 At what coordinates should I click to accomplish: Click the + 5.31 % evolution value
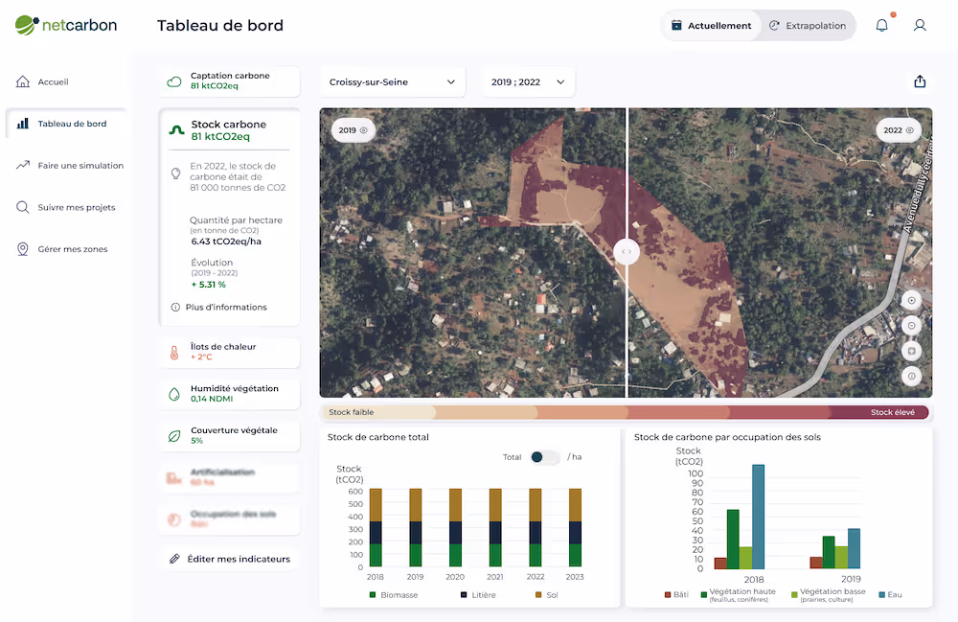208,284
